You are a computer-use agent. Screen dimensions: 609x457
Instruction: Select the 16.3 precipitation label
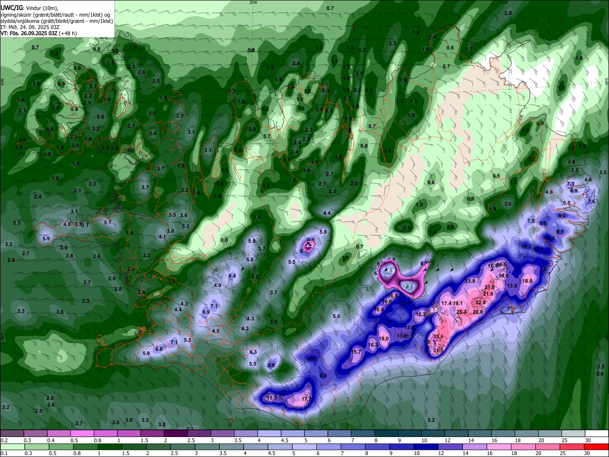(x=373, y=345)
